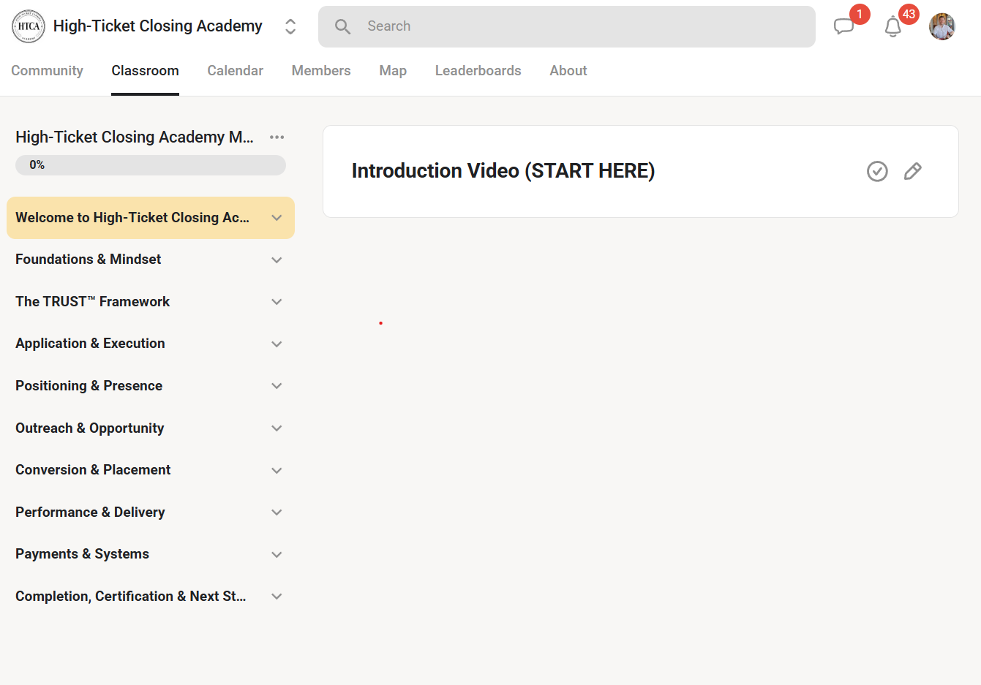Open the Calendar tab
The image size is (981, 685).
(x=235, y=71)
